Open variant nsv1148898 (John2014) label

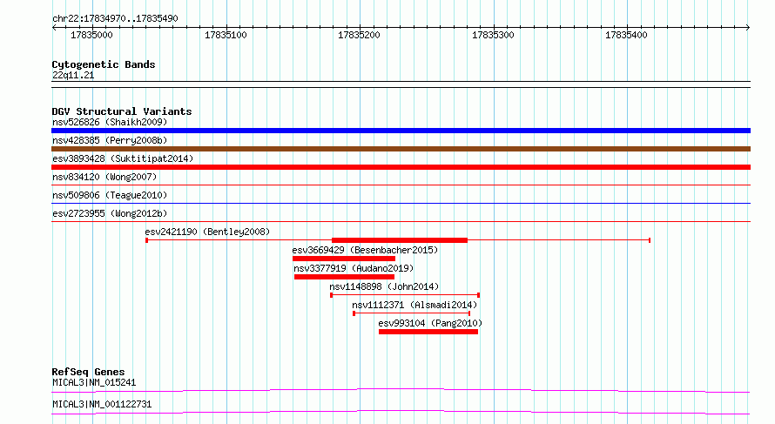click(384, 286)
